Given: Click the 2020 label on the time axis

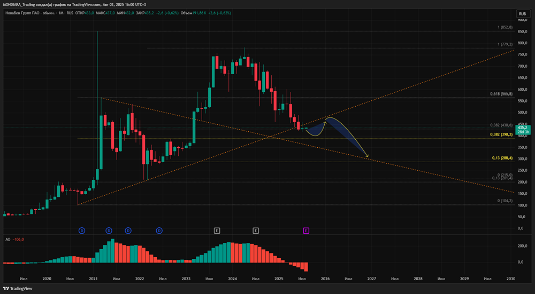Looking at the screenshot, I should 47,279.
